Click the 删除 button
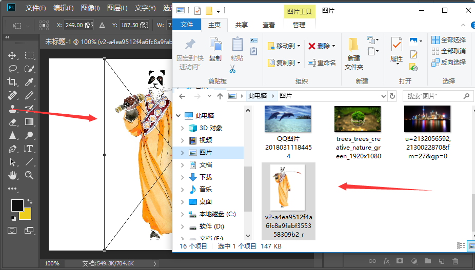This screenshot has width=475, height=270. 322,46
